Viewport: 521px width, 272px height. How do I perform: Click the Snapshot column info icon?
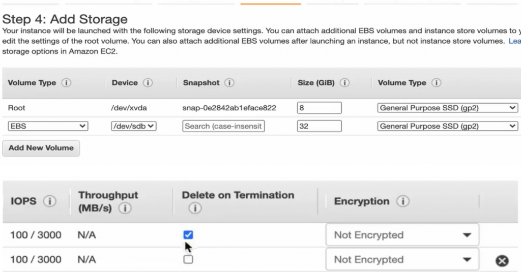coord(229,83)
